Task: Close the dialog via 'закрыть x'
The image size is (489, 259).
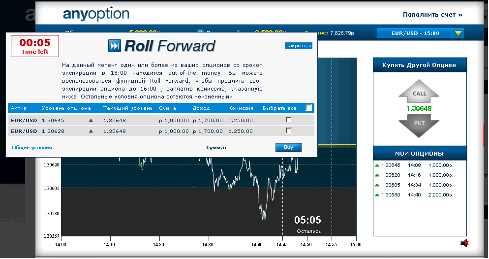Action: click(299, 46)
